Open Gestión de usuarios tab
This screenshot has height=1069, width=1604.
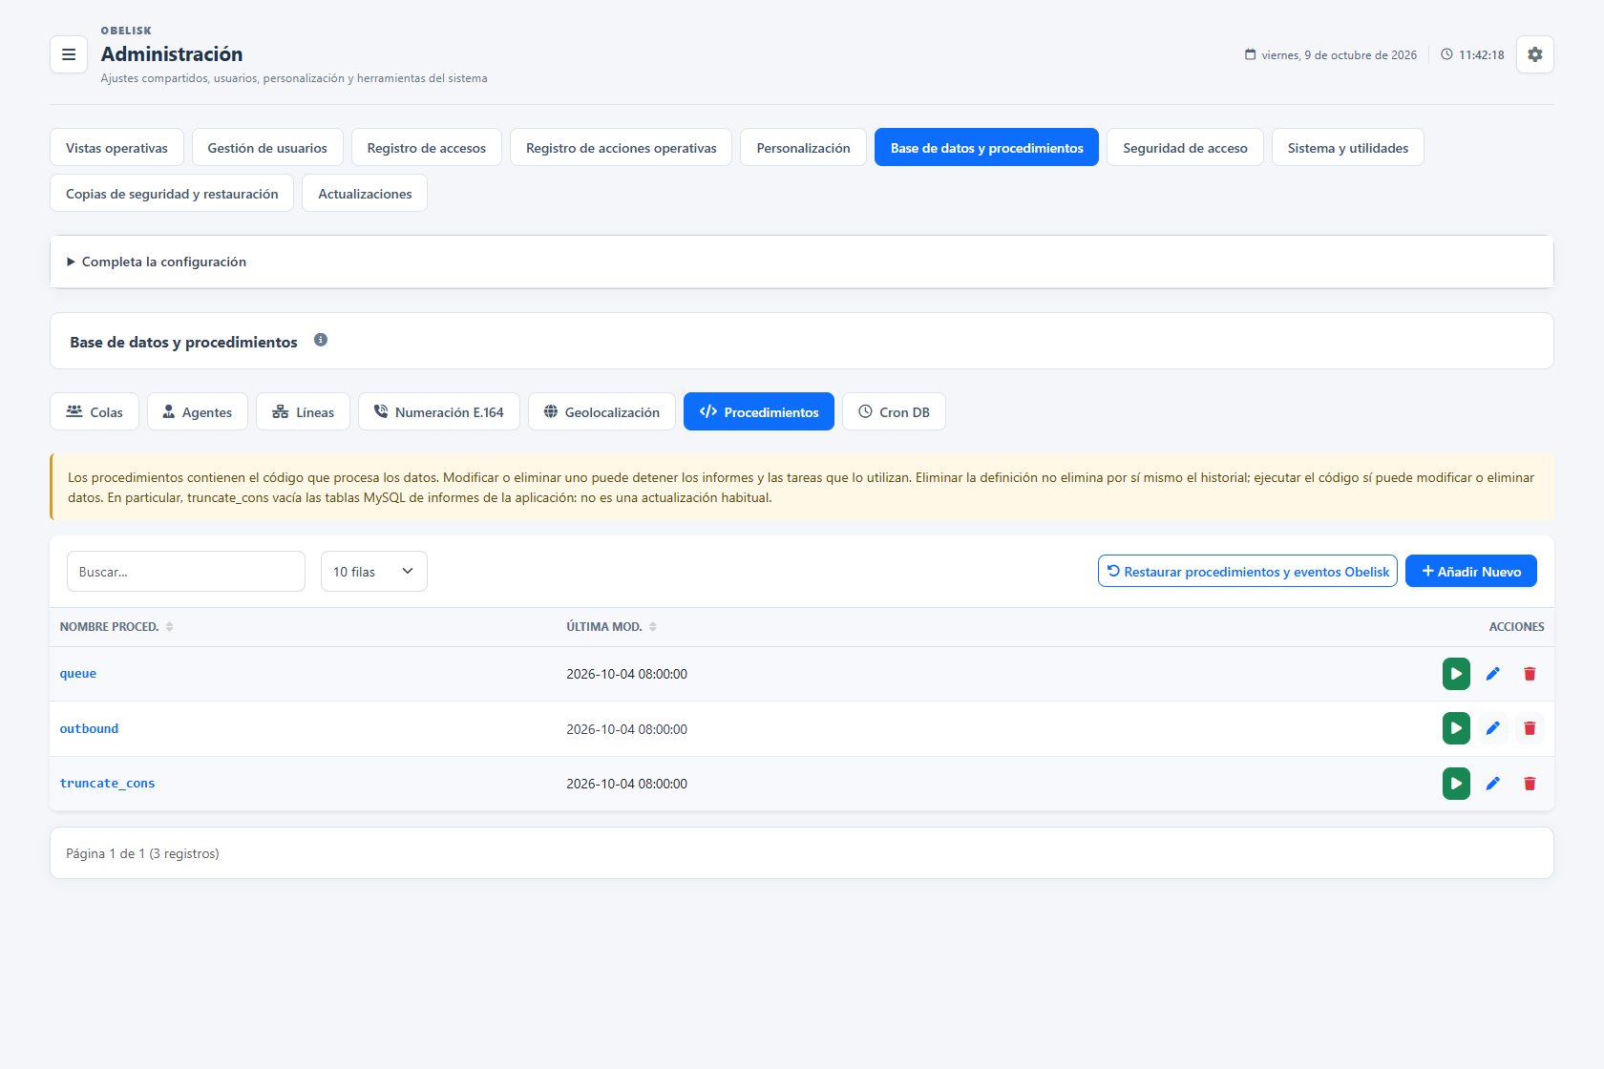click(x=267, y=148)
